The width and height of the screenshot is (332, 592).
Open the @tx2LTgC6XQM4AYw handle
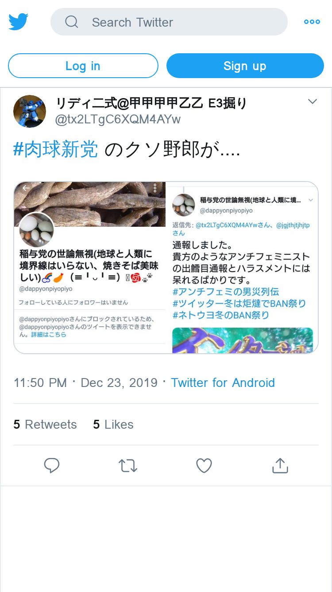(x=118, y=119)
